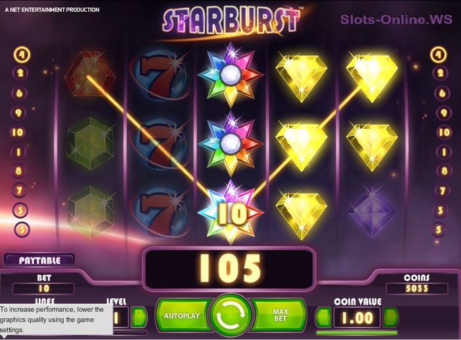
Task: Select payline 10 indicator on left side
Action: pos(18,132)
